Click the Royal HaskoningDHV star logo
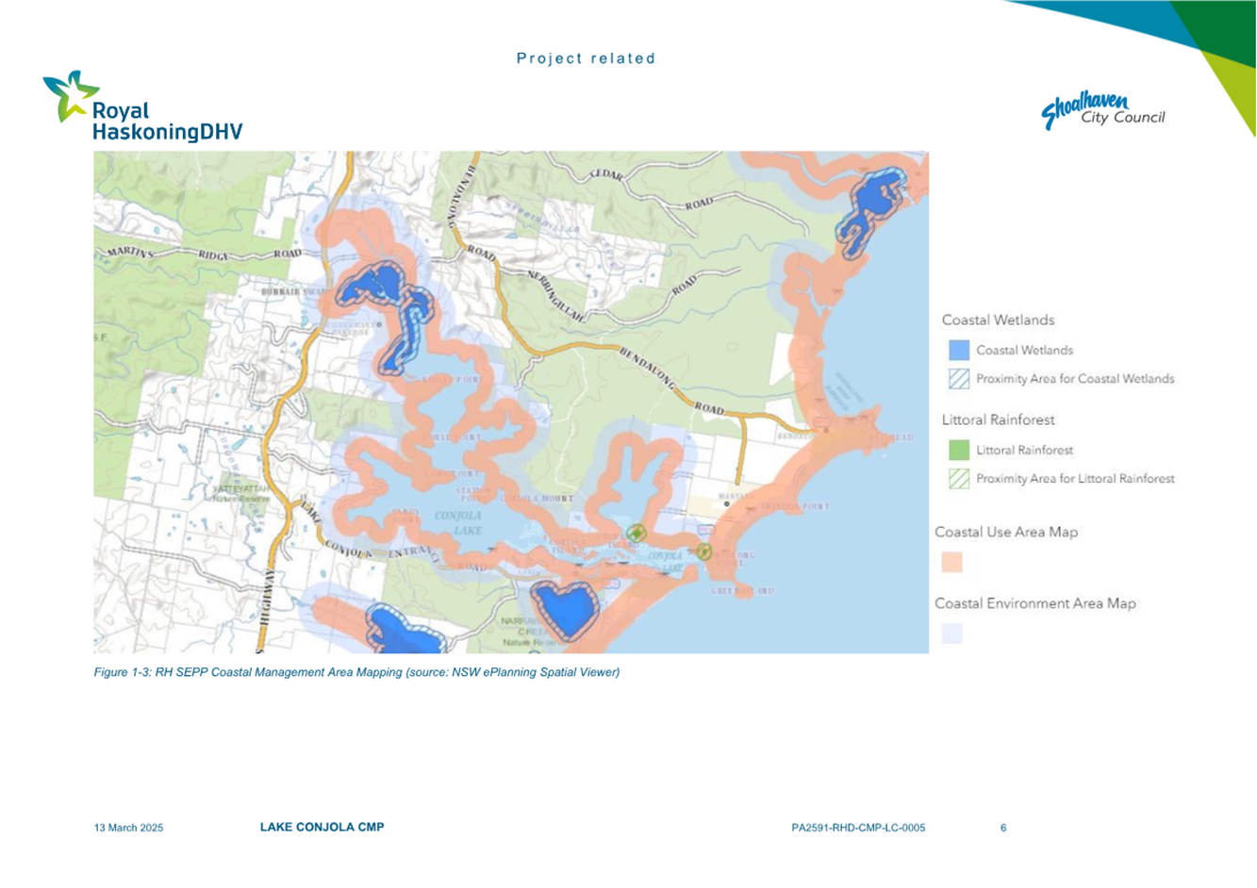Viewport: 1257px width, 888px height. (x=71, y=96)
